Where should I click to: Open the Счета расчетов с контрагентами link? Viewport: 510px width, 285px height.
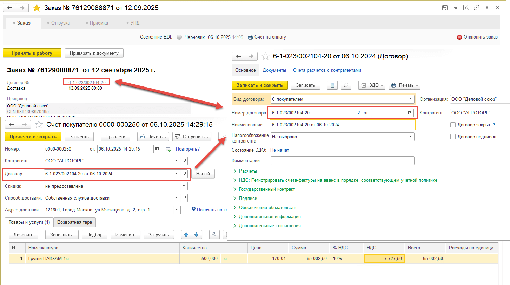[x=327, y=70]
